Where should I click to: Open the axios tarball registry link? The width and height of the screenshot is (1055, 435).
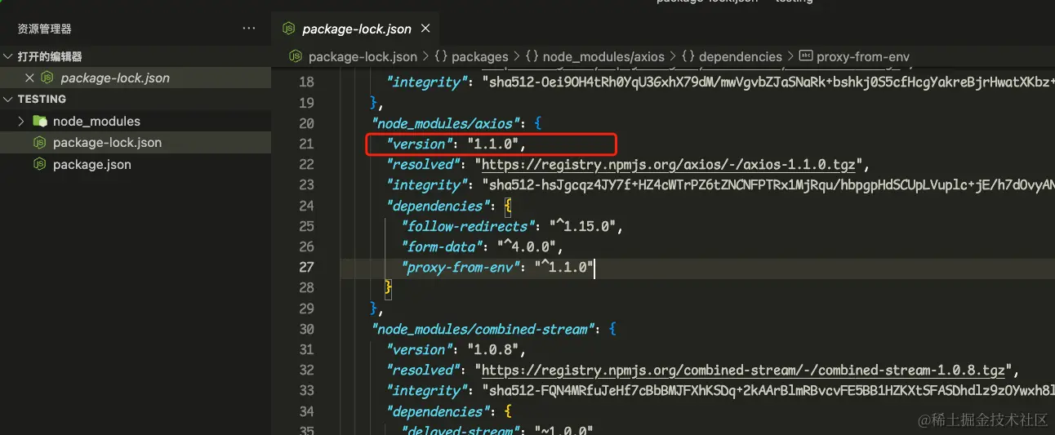click(669, 164)
